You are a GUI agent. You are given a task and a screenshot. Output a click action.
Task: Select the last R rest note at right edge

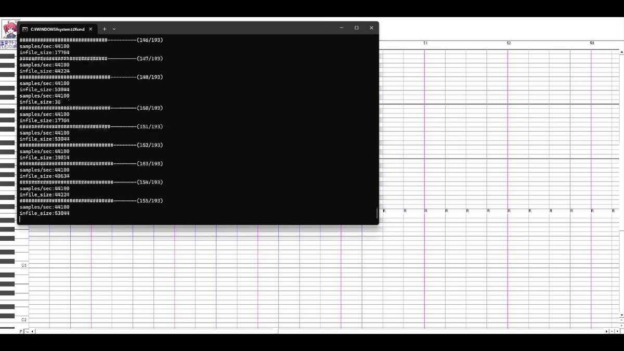[x=613, y=211]
